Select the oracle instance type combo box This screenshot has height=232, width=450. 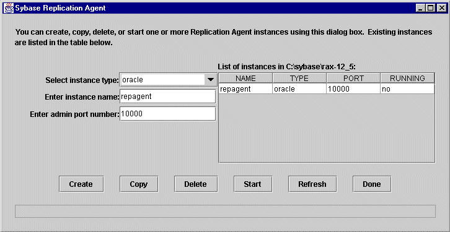(x=168, y=80)
